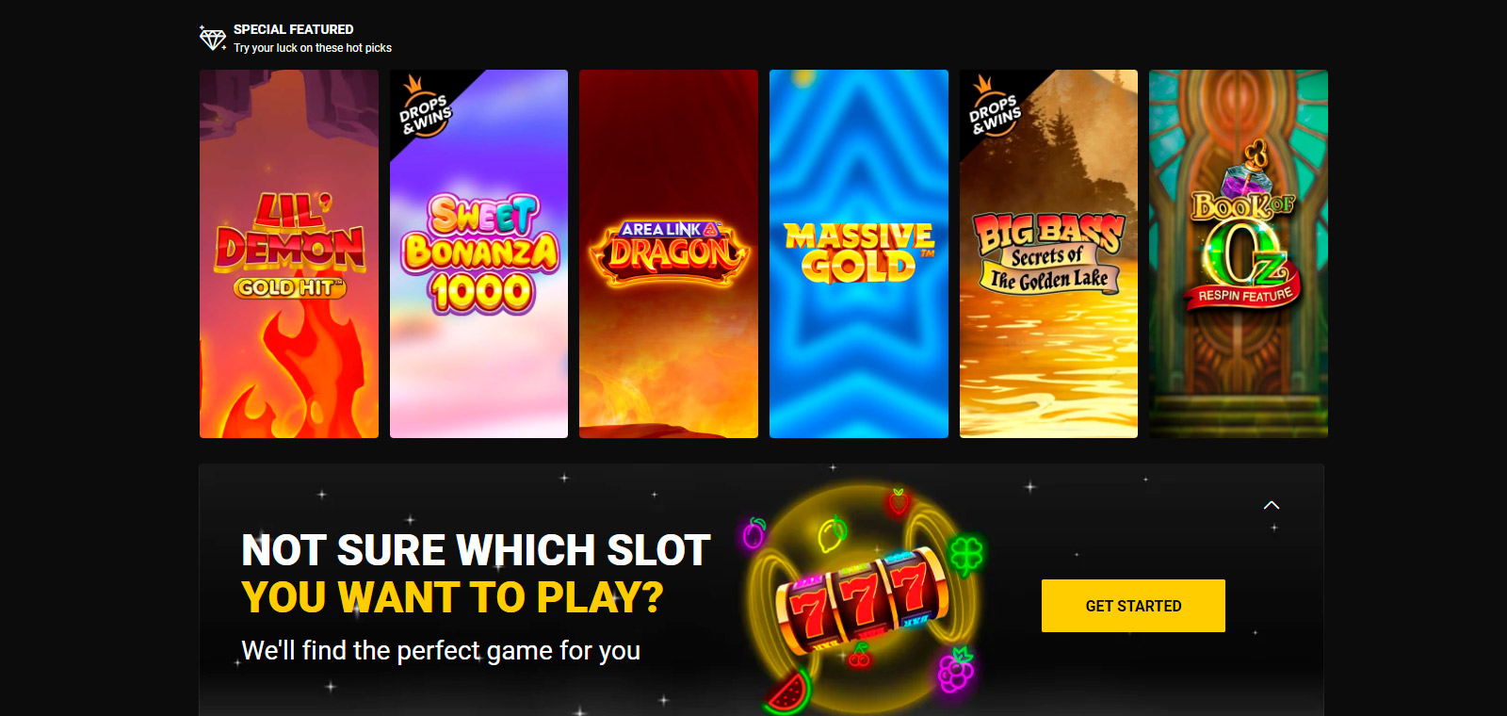
Task: Collapse the slot finder banner with chevron
Action: (1272, 505)
